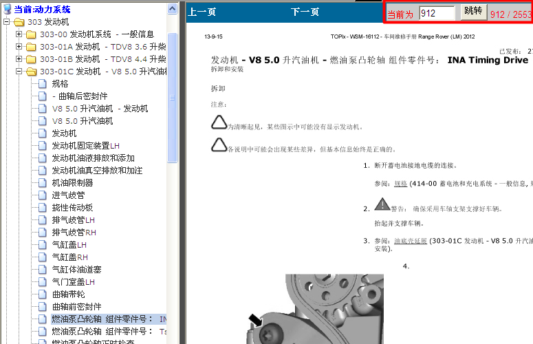The width and height of the screenshot is (533, 344).
Task: Click the page icon beside 气门室盖LH
Action: (43, 282)
